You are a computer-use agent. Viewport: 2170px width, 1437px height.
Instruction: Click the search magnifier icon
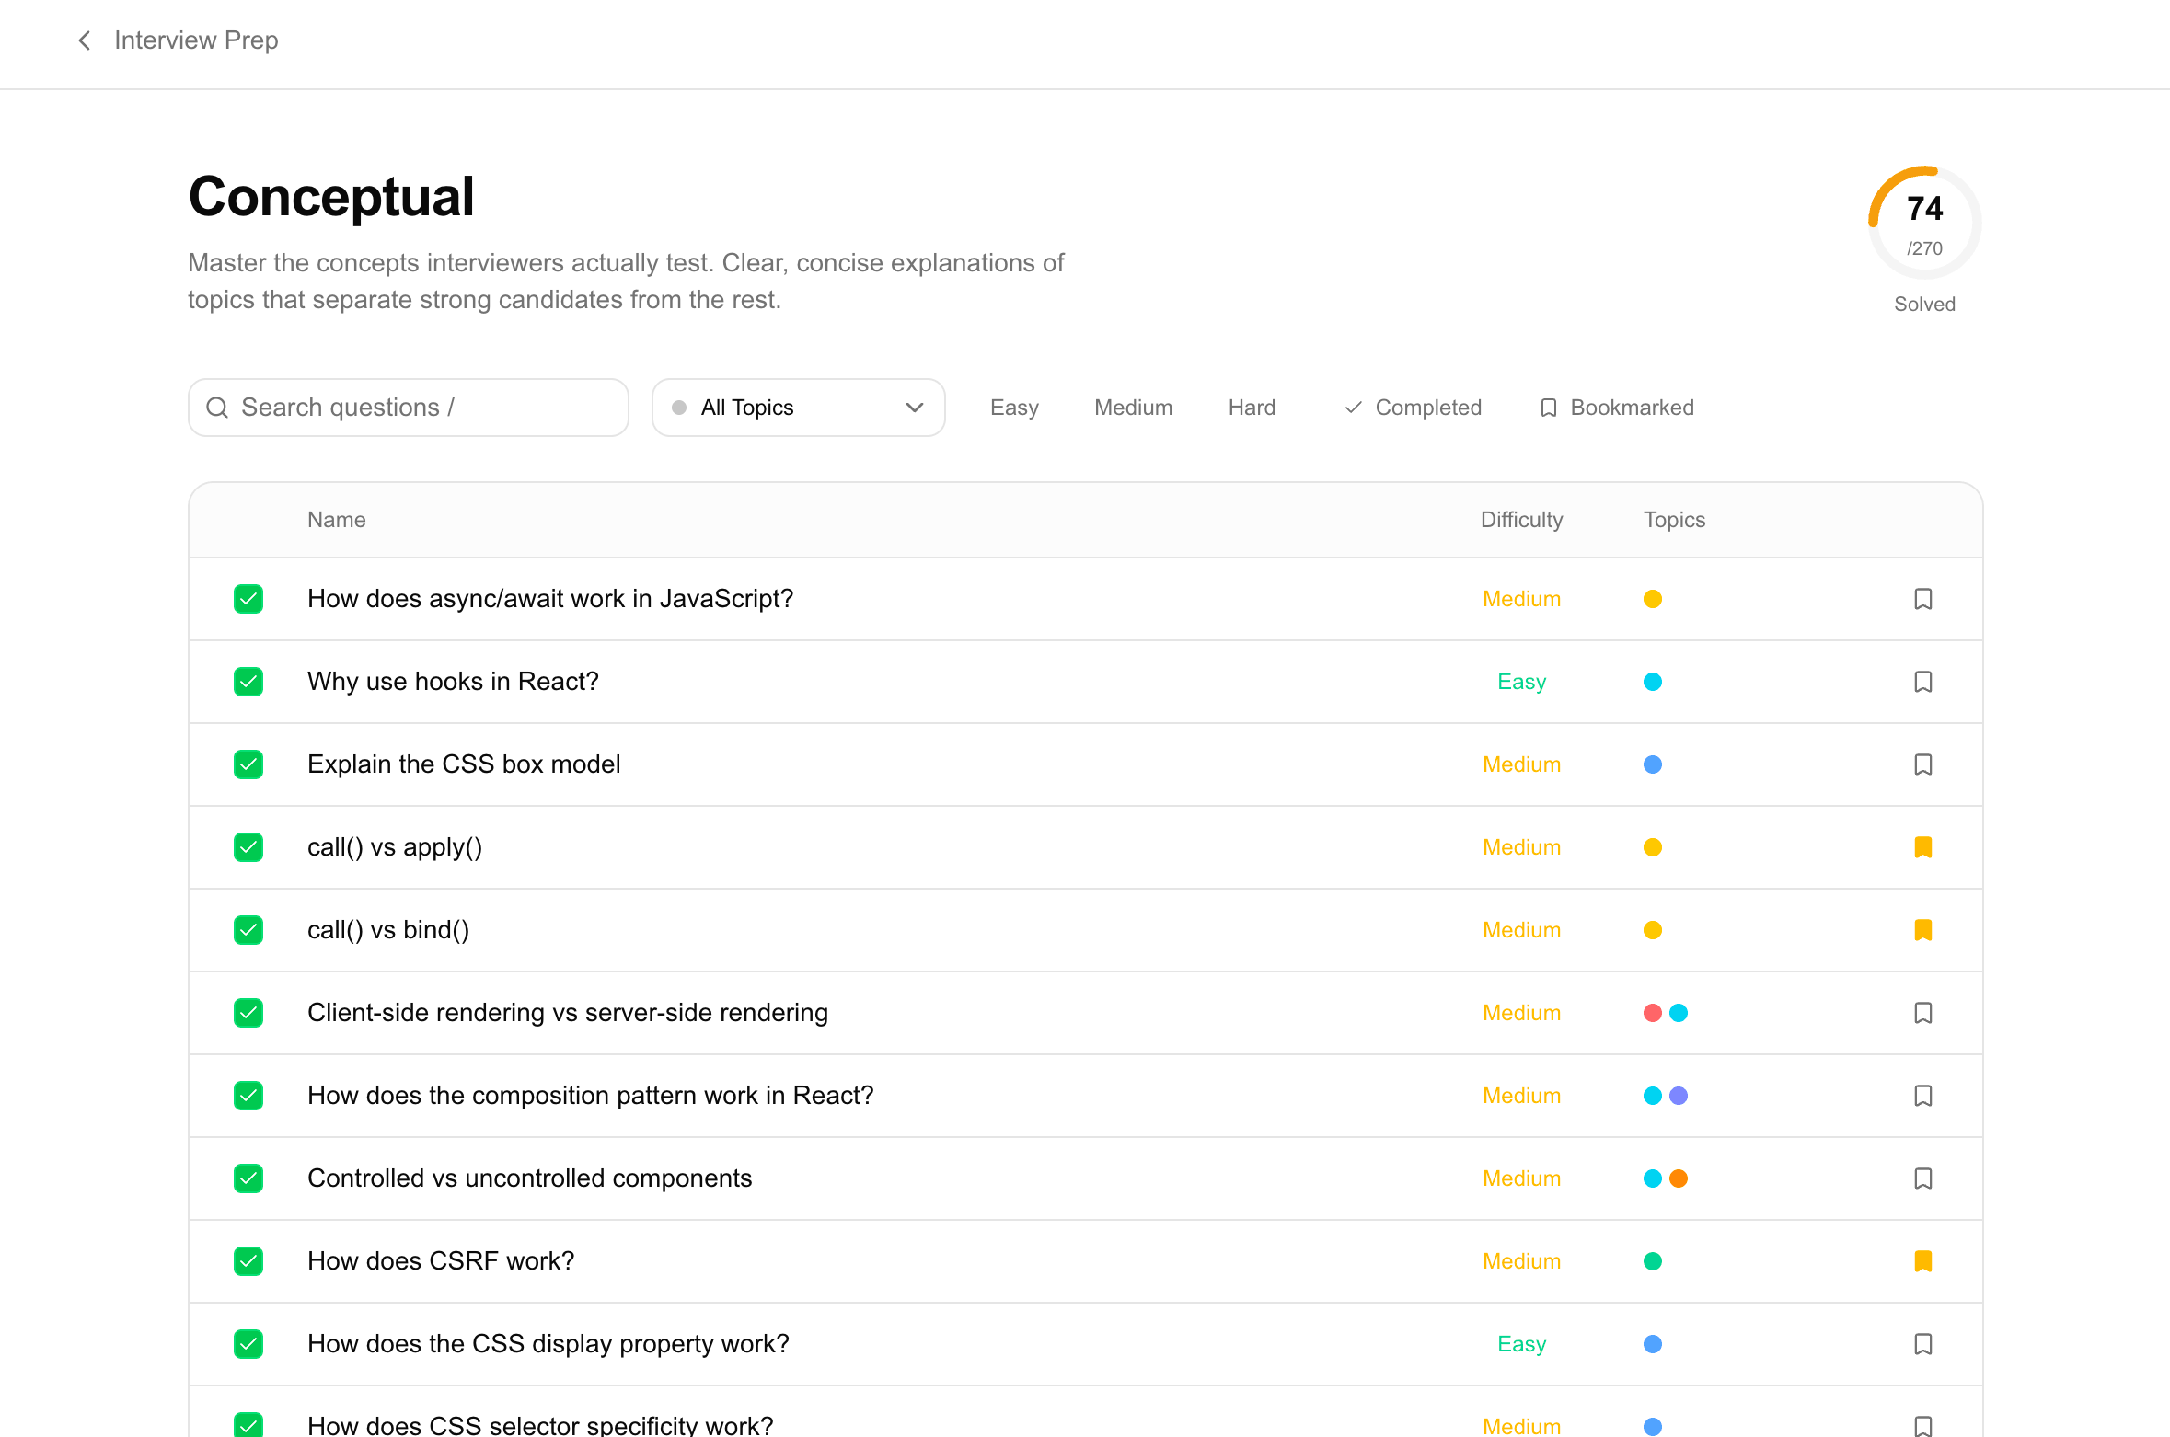(x=217, y=408)
